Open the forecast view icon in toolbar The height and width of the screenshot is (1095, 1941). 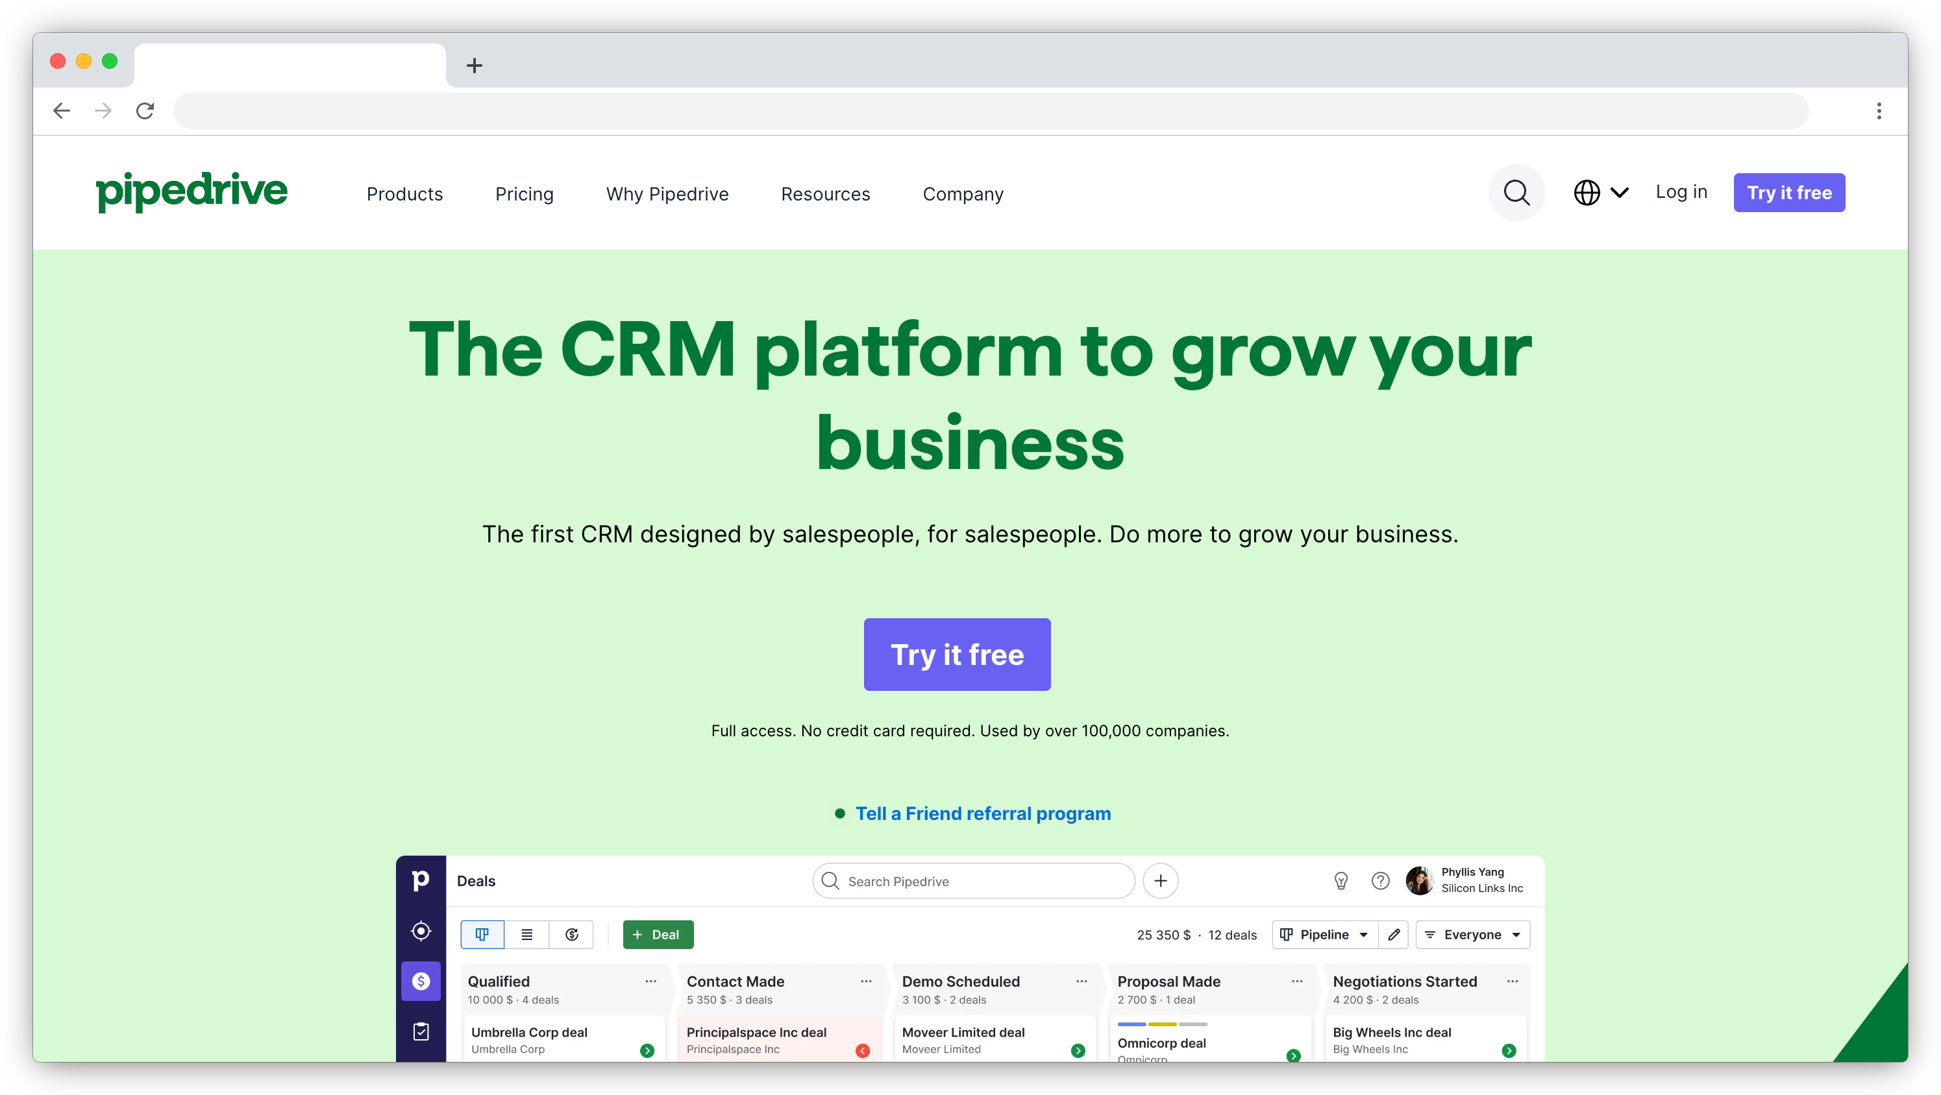point(572,934)
